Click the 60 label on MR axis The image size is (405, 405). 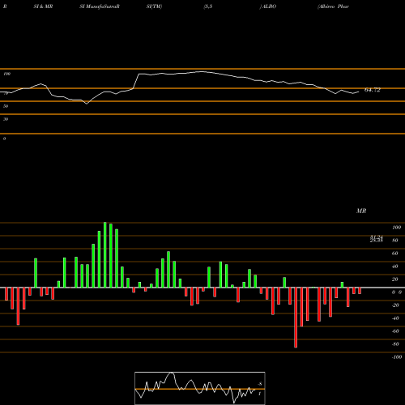tap(395, 254)
